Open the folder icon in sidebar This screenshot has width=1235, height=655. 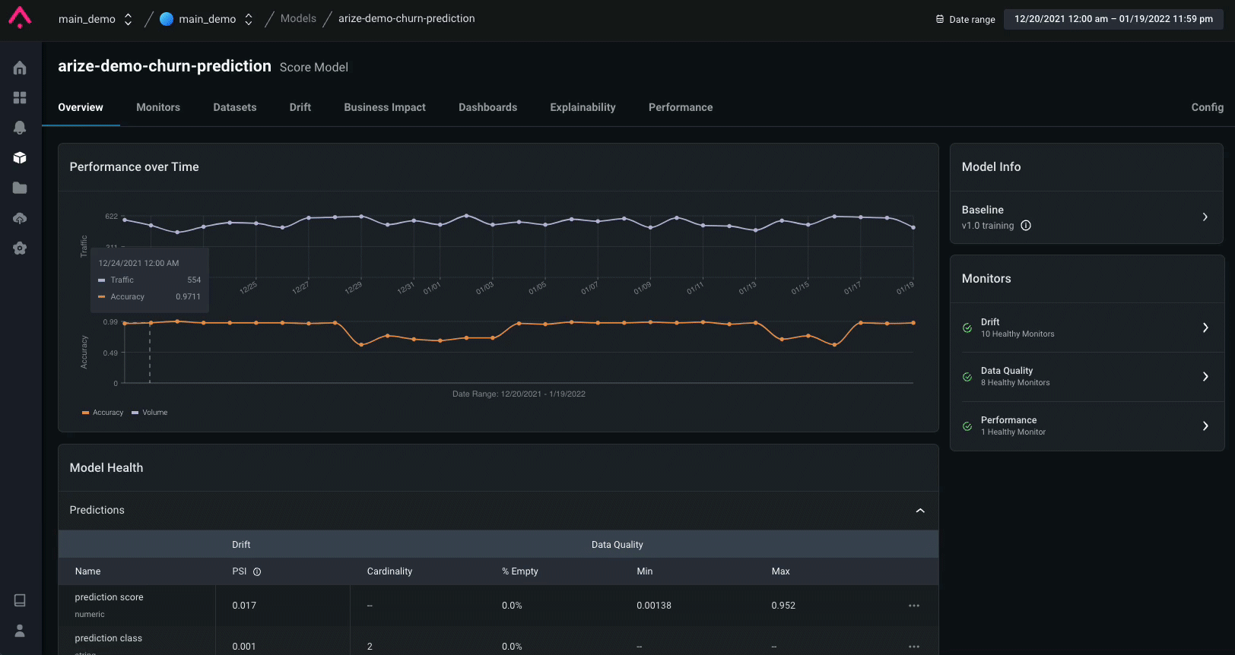pos(20,188)
